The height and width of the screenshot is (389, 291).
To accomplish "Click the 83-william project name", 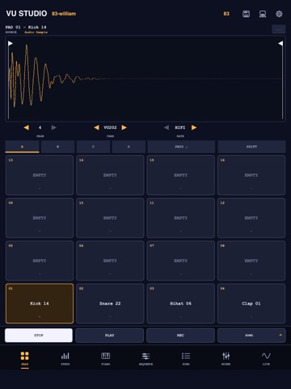I will coord(64,14).
